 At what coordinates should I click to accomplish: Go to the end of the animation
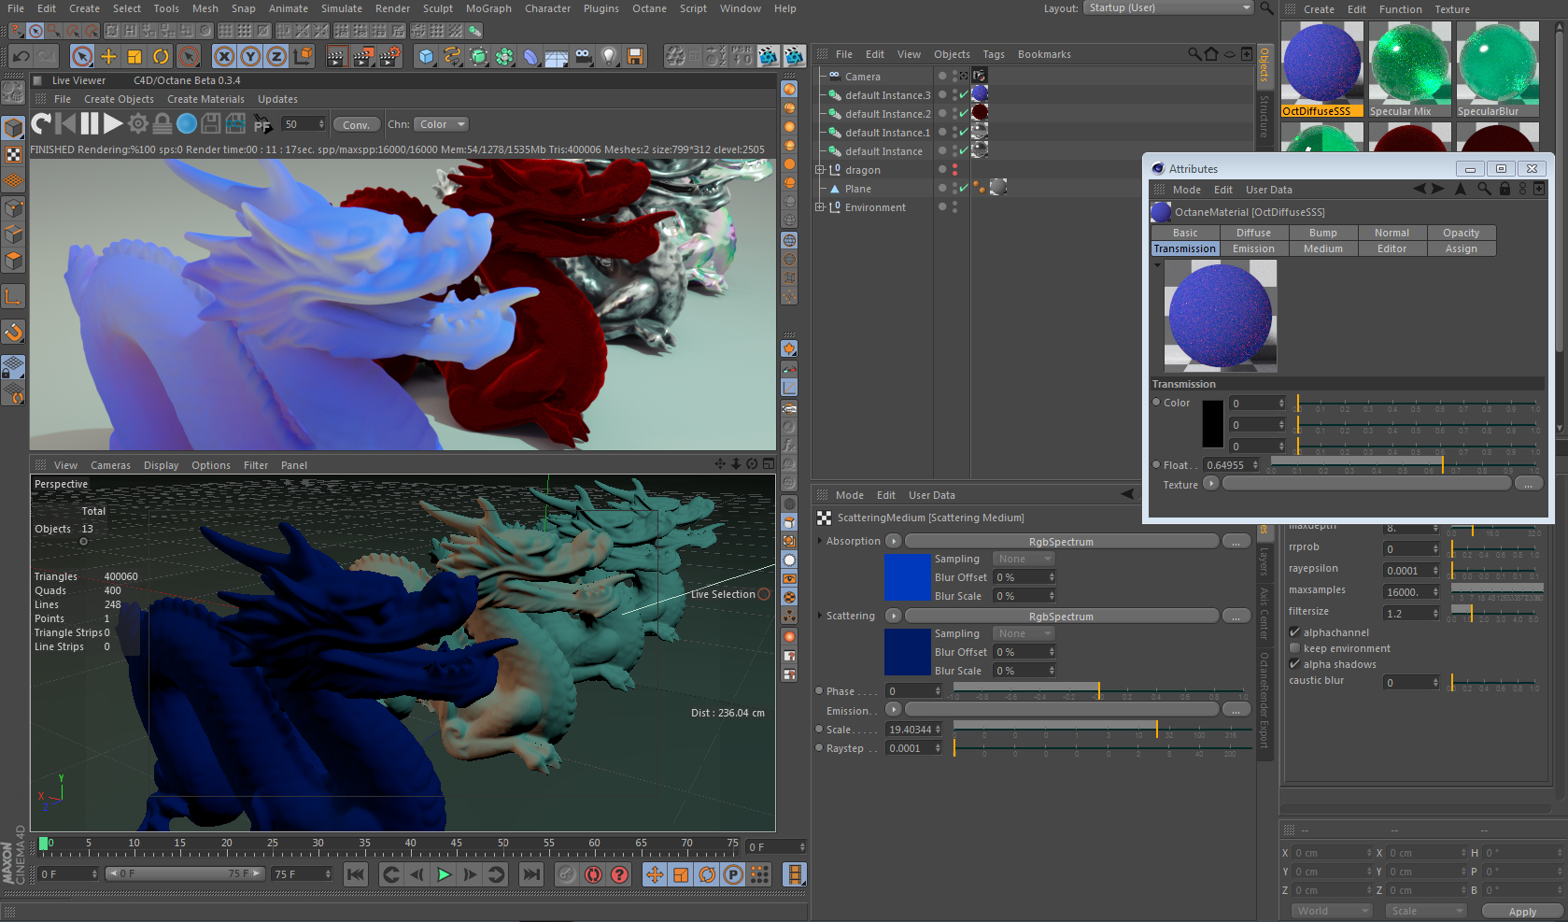(x=531, y=874)
